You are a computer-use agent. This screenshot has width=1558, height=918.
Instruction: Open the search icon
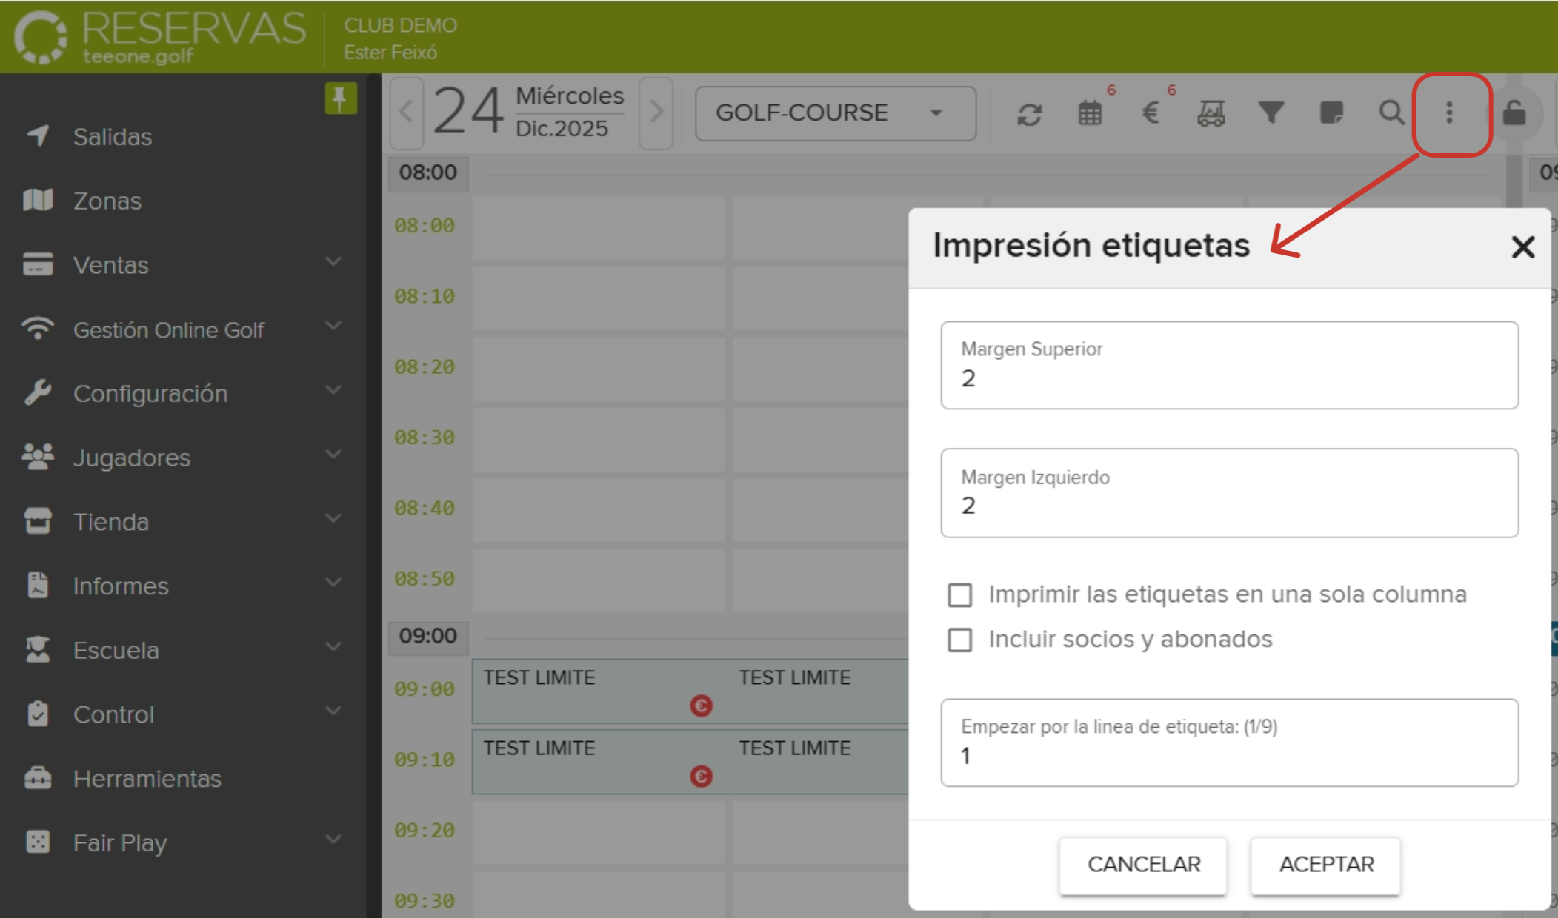[x=1391, y=113]
